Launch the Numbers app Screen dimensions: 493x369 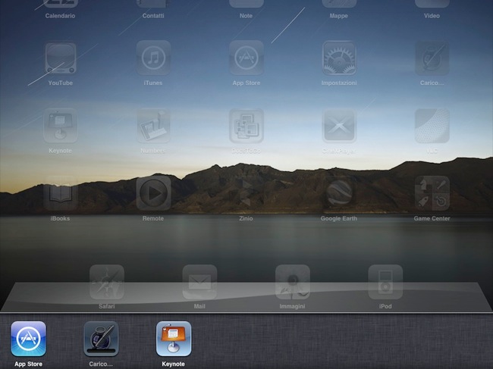coord(153,126)
